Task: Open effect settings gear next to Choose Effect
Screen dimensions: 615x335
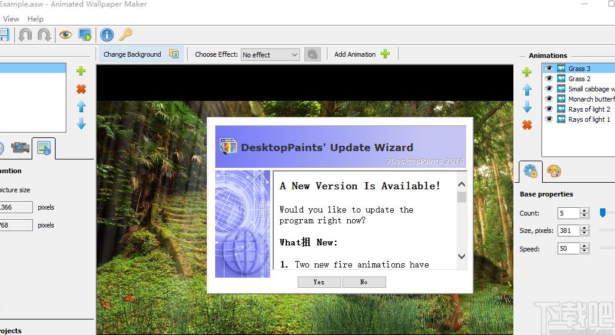Action: pos(312,54)
